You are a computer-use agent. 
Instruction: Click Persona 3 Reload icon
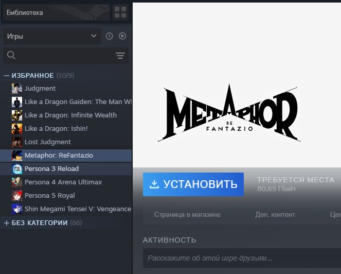17,169
